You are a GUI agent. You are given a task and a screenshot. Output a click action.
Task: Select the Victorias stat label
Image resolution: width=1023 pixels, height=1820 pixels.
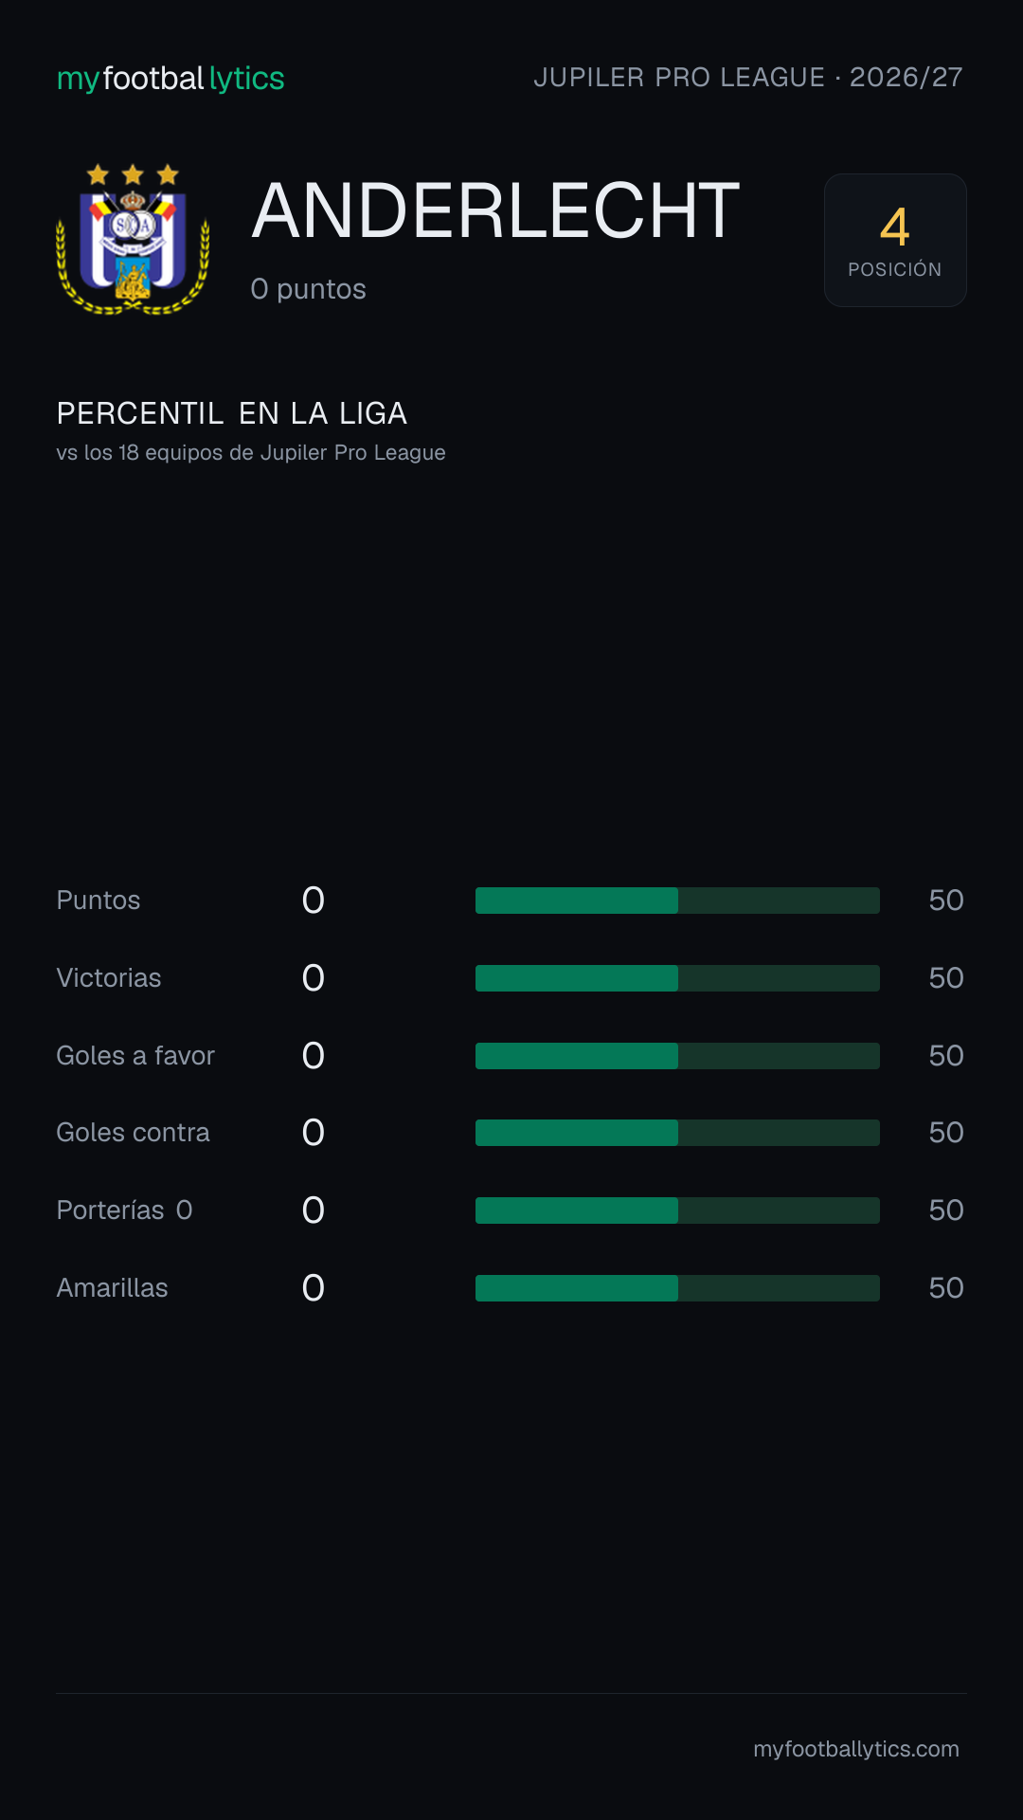(109, 978)
